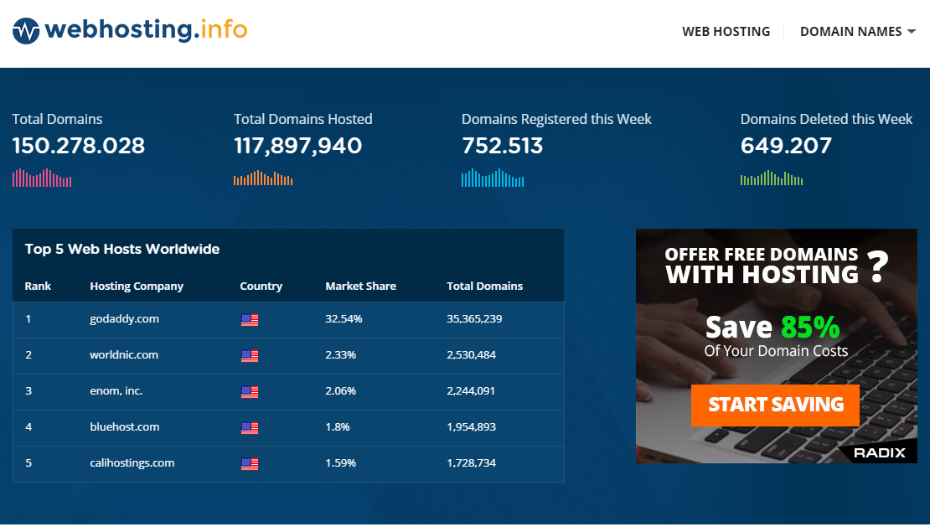Click the US flag in enom, inc. row

point(250,392)
